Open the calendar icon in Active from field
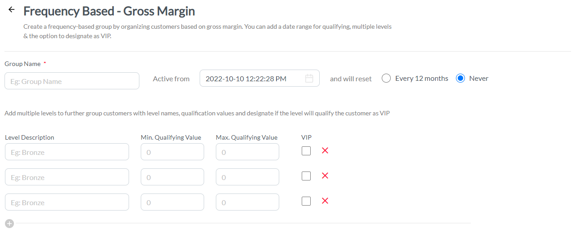Viewport: 576px width, 233px height. tap(309, 79)
